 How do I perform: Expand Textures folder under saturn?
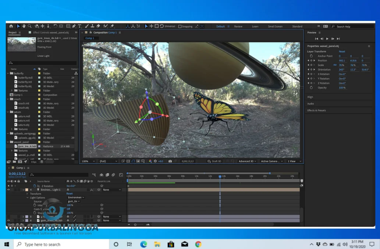tap(12, 129)
